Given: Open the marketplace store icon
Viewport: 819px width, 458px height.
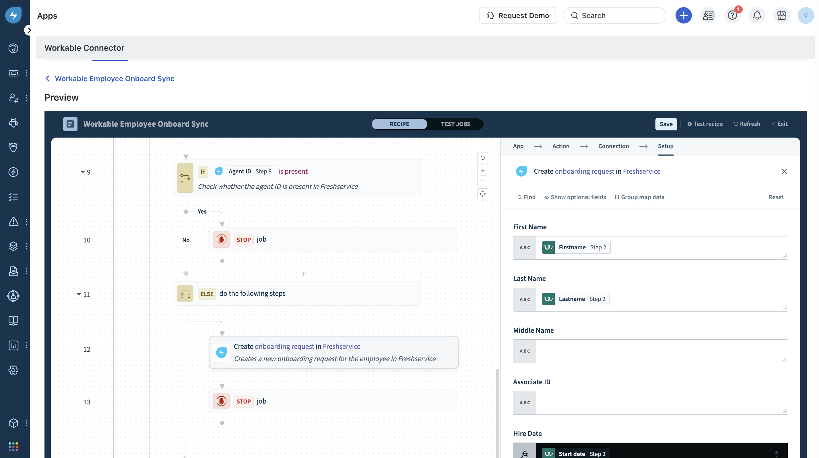Looking at the screenshot, I should click(x=781, y=15).
